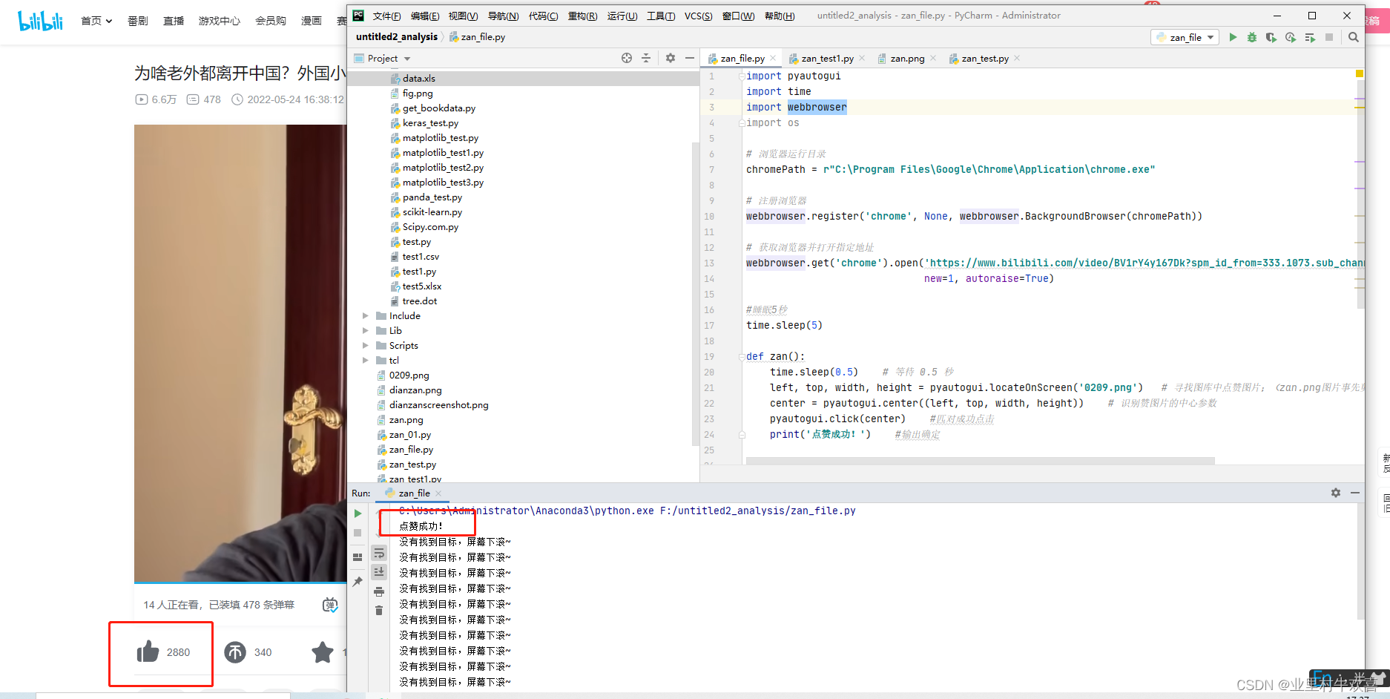1390x699 pixels.
Task: Open Run panel settings gear
Action: [1336, 493]
